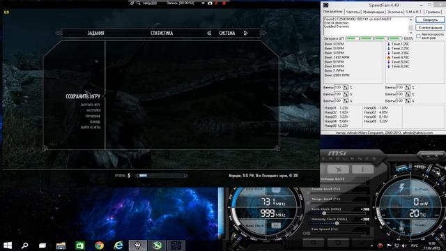Click SpeedFan log scroll up arrow
Screen dimensions: 446x251
tap(410, 20)
